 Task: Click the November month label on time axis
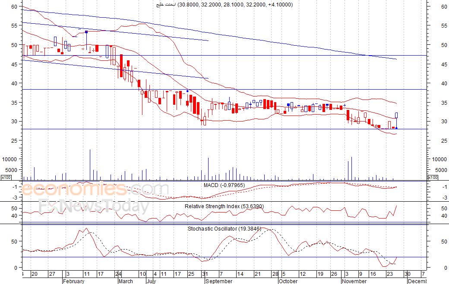coord(354,281)
